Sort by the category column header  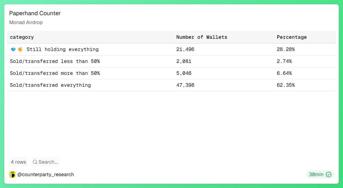coord(22,37)
